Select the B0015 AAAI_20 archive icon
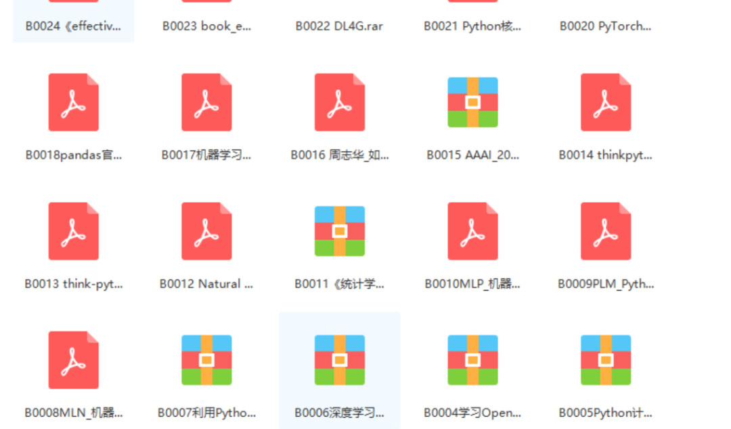The height and width of the screenshot is (429, 731). [472, 101]
